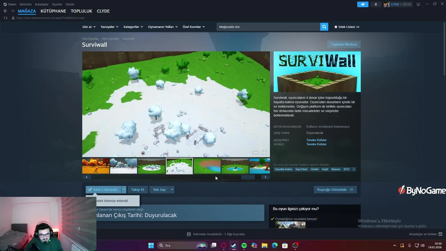This screenshot has height=251, width=446.
Task: Click the microphone tray icon
Action: [x=409, y=245]
